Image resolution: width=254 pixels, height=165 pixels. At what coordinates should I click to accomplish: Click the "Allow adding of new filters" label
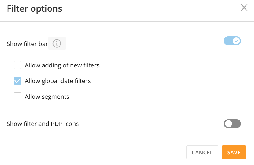tap(62, 65)
